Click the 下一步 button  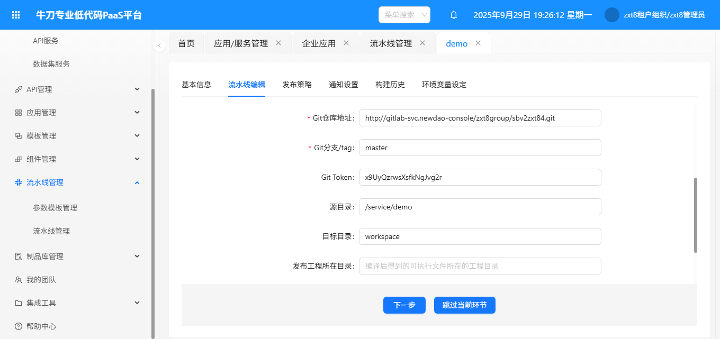point(404,305)
